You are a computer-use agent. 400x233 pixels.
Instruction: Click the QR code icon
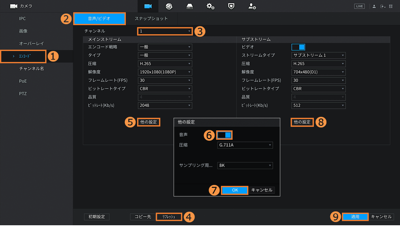(391, 6)
